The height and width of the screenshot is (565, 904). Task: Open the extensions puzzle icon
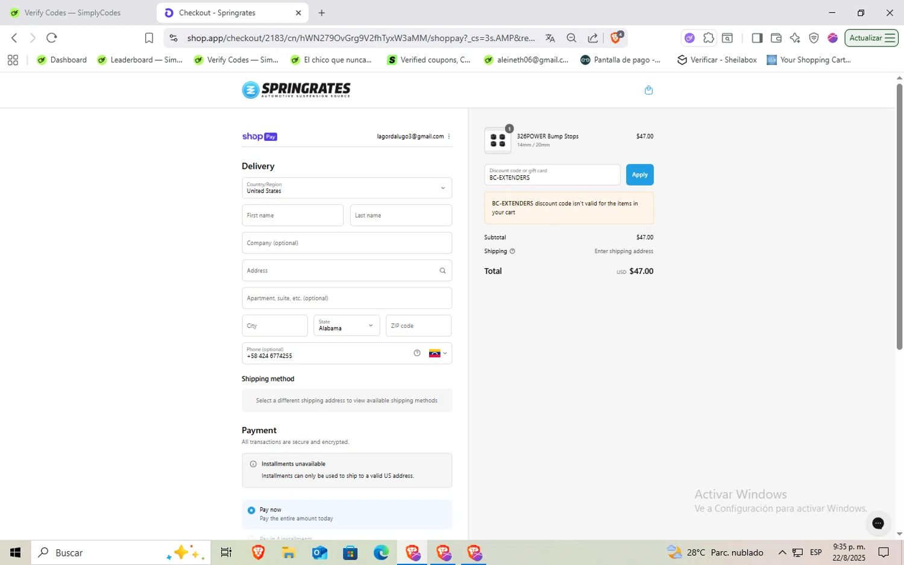pos(709,38)
